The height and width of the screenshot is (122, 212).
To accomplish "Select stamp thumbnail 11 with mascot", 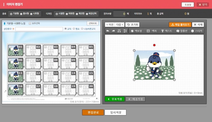I will coord(16,77).
